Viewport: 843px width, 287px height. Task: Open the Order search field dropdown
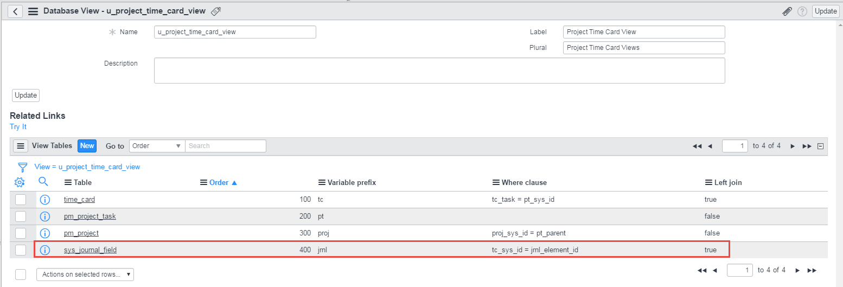pyautogui.click(x=157, y=146)
